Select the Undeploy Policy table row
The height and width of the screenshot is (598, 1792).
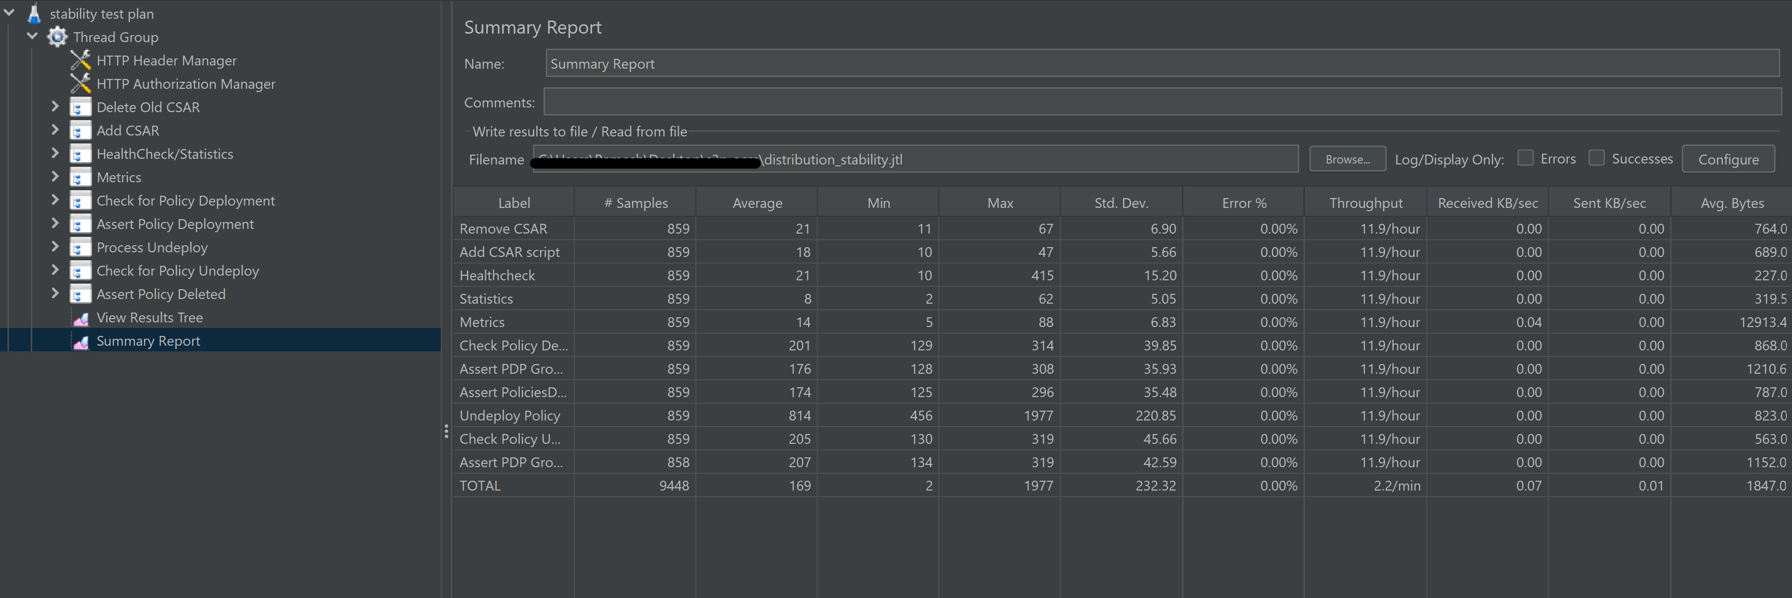tap(1122, 416)
